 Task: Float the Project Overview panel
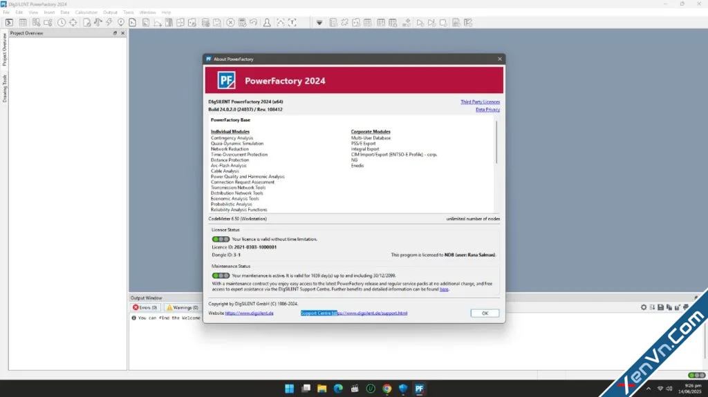(115, 33)
